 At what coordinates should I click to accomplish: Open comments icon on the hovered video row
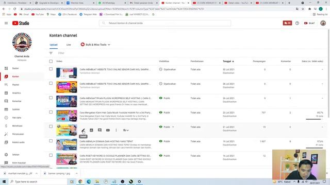click(100, 130)
